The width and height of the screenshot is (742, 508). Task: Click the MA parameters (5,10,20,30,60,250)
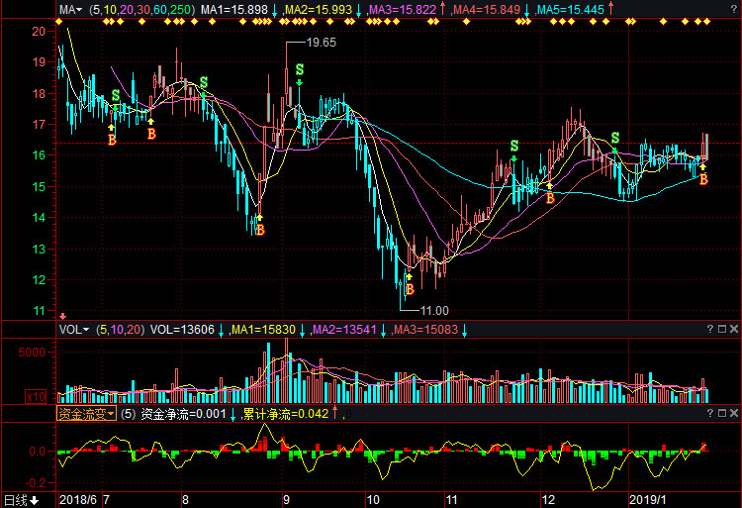click(x=142, y=10)
